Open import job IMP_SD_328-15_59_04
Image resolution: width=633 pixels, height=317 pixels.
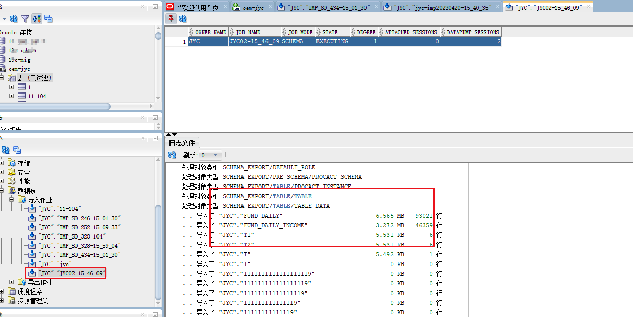(80, 246)
